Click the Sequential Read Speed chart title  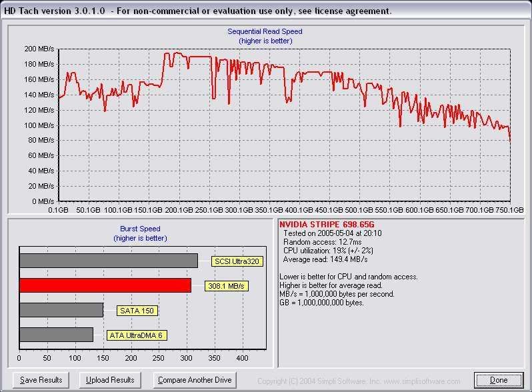pos(265,32)
